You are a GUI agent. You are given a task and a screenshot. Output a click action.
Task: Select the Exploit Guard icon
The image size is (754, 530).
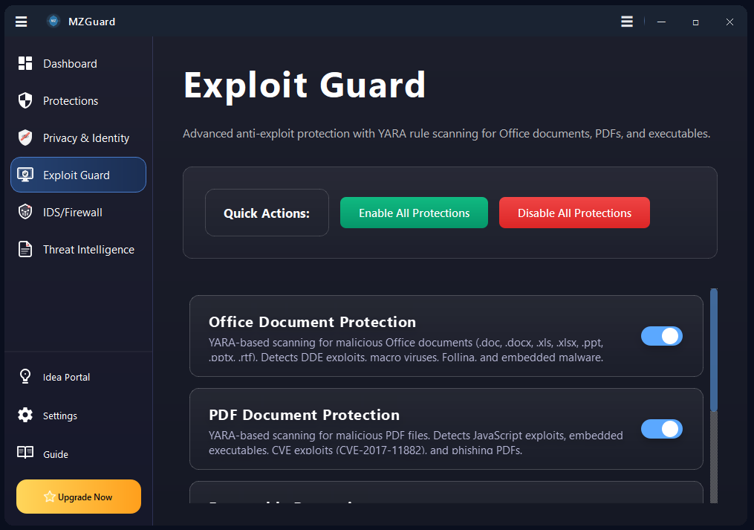click(25, 175)
